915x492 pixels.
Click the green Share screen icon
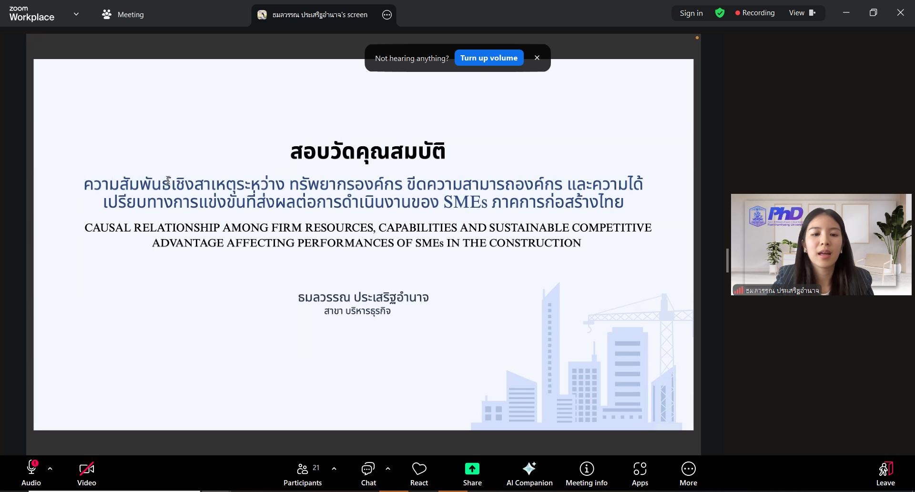tap(472, 469)
